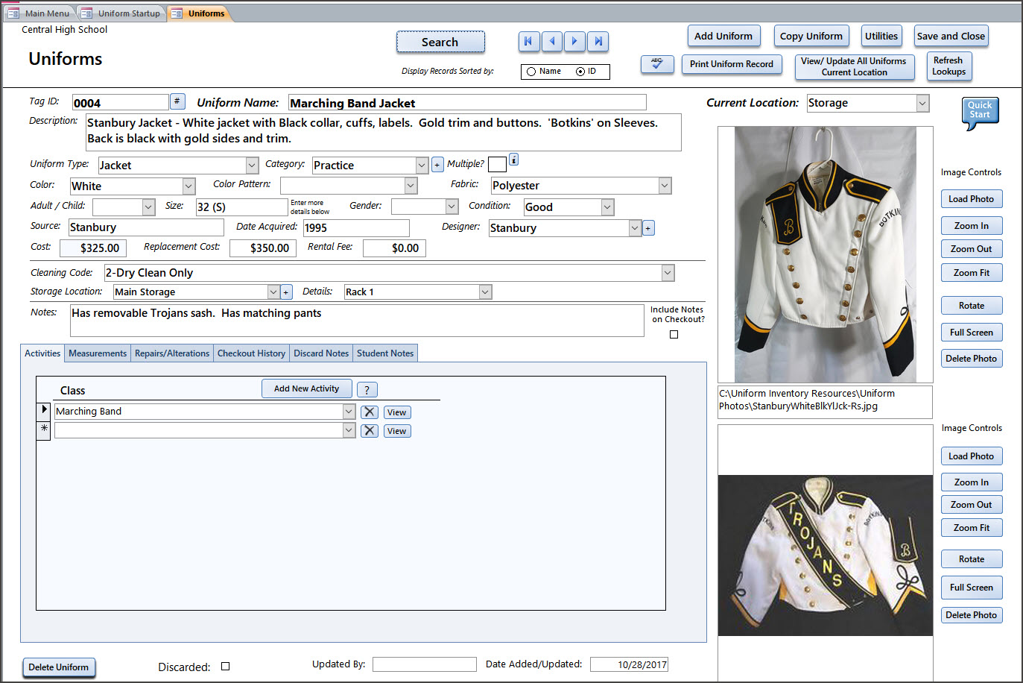Open the Uniform Type dropdown
The width and height of the screenshot is (1023, 683).
tap(252, 166)
